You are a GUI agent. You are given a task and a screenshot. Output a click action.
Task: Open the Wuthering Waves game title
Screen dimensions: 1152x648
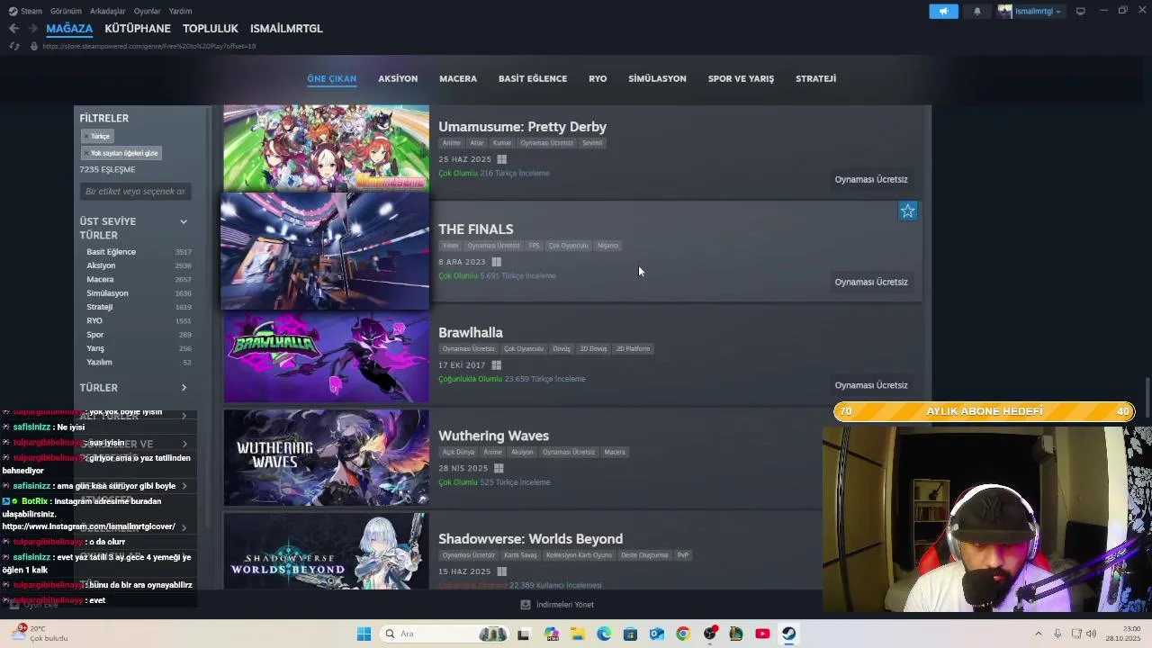coord(493,436)
